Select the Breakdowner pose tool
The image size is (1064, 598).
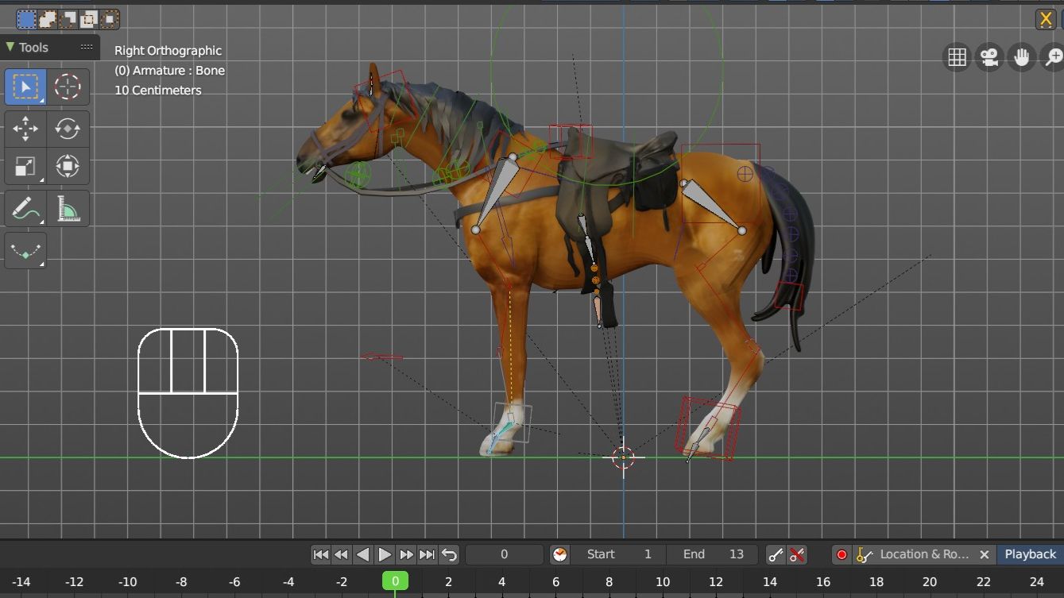(25, 251)
